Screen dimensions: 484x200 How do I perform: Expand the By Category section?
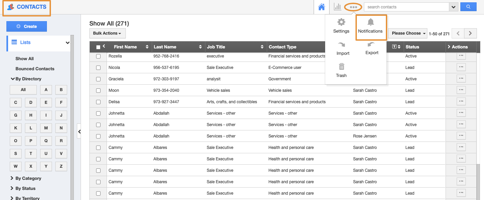[28, 178]
